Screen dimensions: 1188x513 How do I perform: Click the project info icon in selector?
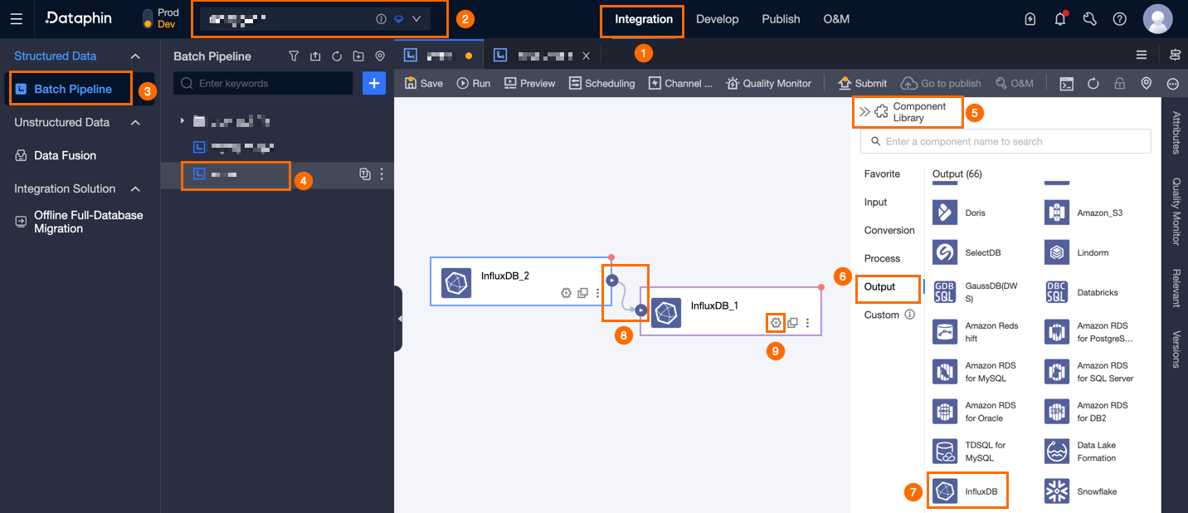[381, 18]
